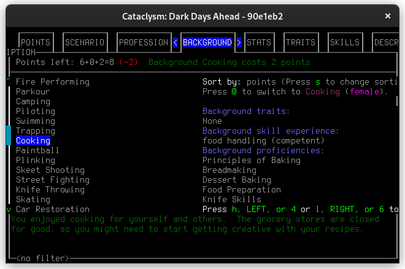Select the Car Restoration background

pyautogui.click(x=53, y=210)
